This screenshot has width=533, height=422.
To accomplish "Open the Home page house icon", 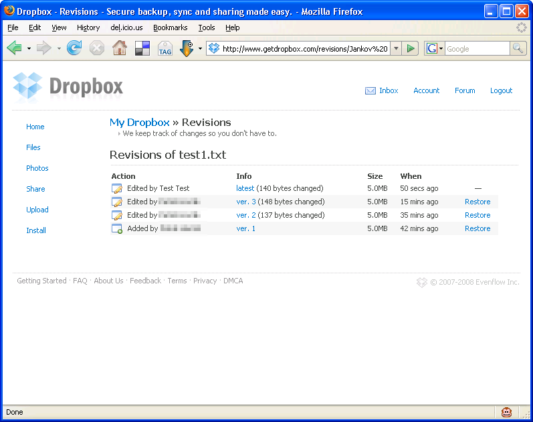I will click(x=120, y=48).
